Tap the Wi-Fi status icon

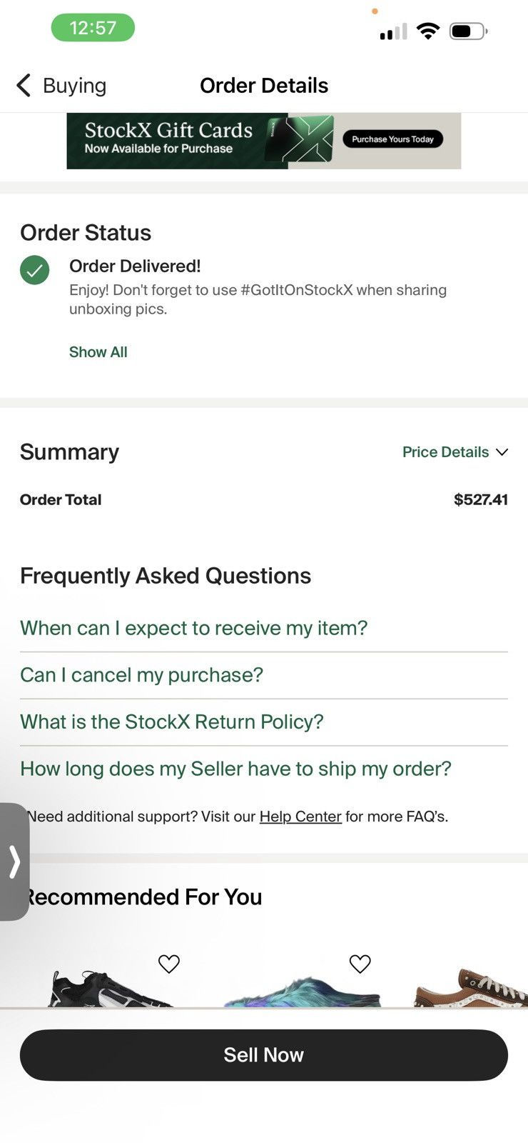pos(428,31)
